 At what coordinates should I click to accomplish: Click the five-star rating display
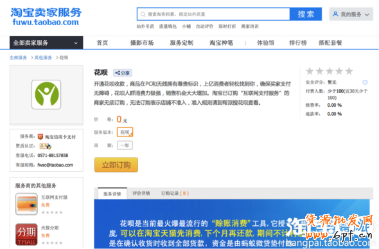pos(329,71)
